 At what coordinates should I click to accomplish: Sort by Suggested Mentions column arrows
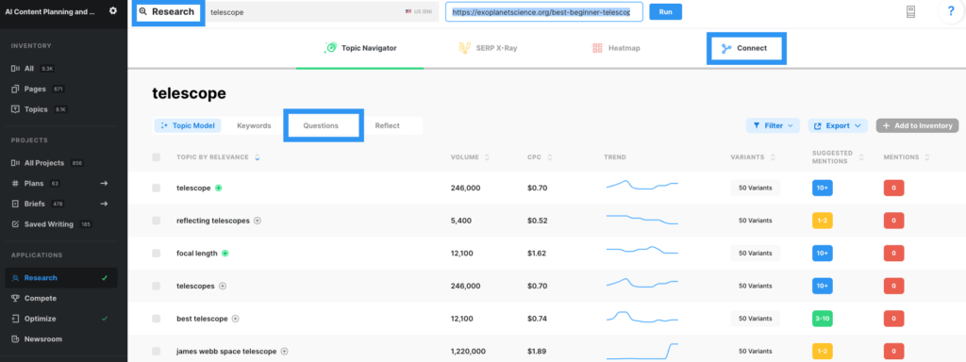point(861,157)
